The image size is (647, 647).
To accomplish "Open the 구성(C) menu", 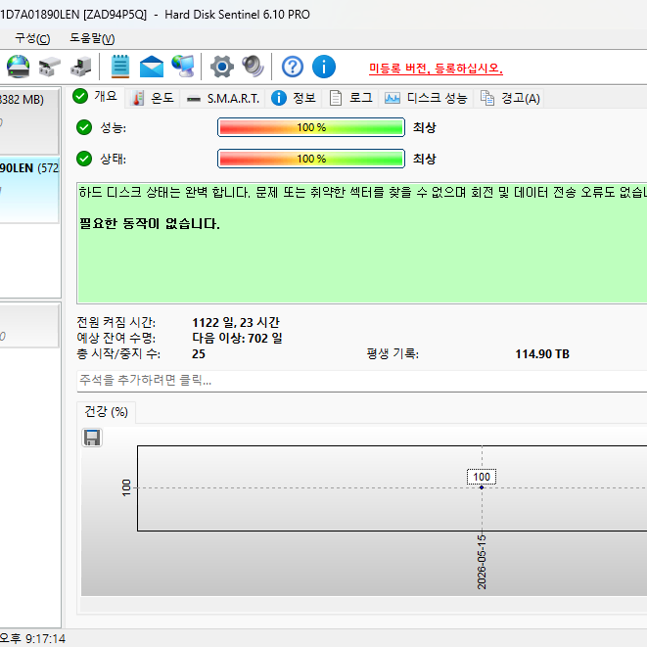I will 32,38.
